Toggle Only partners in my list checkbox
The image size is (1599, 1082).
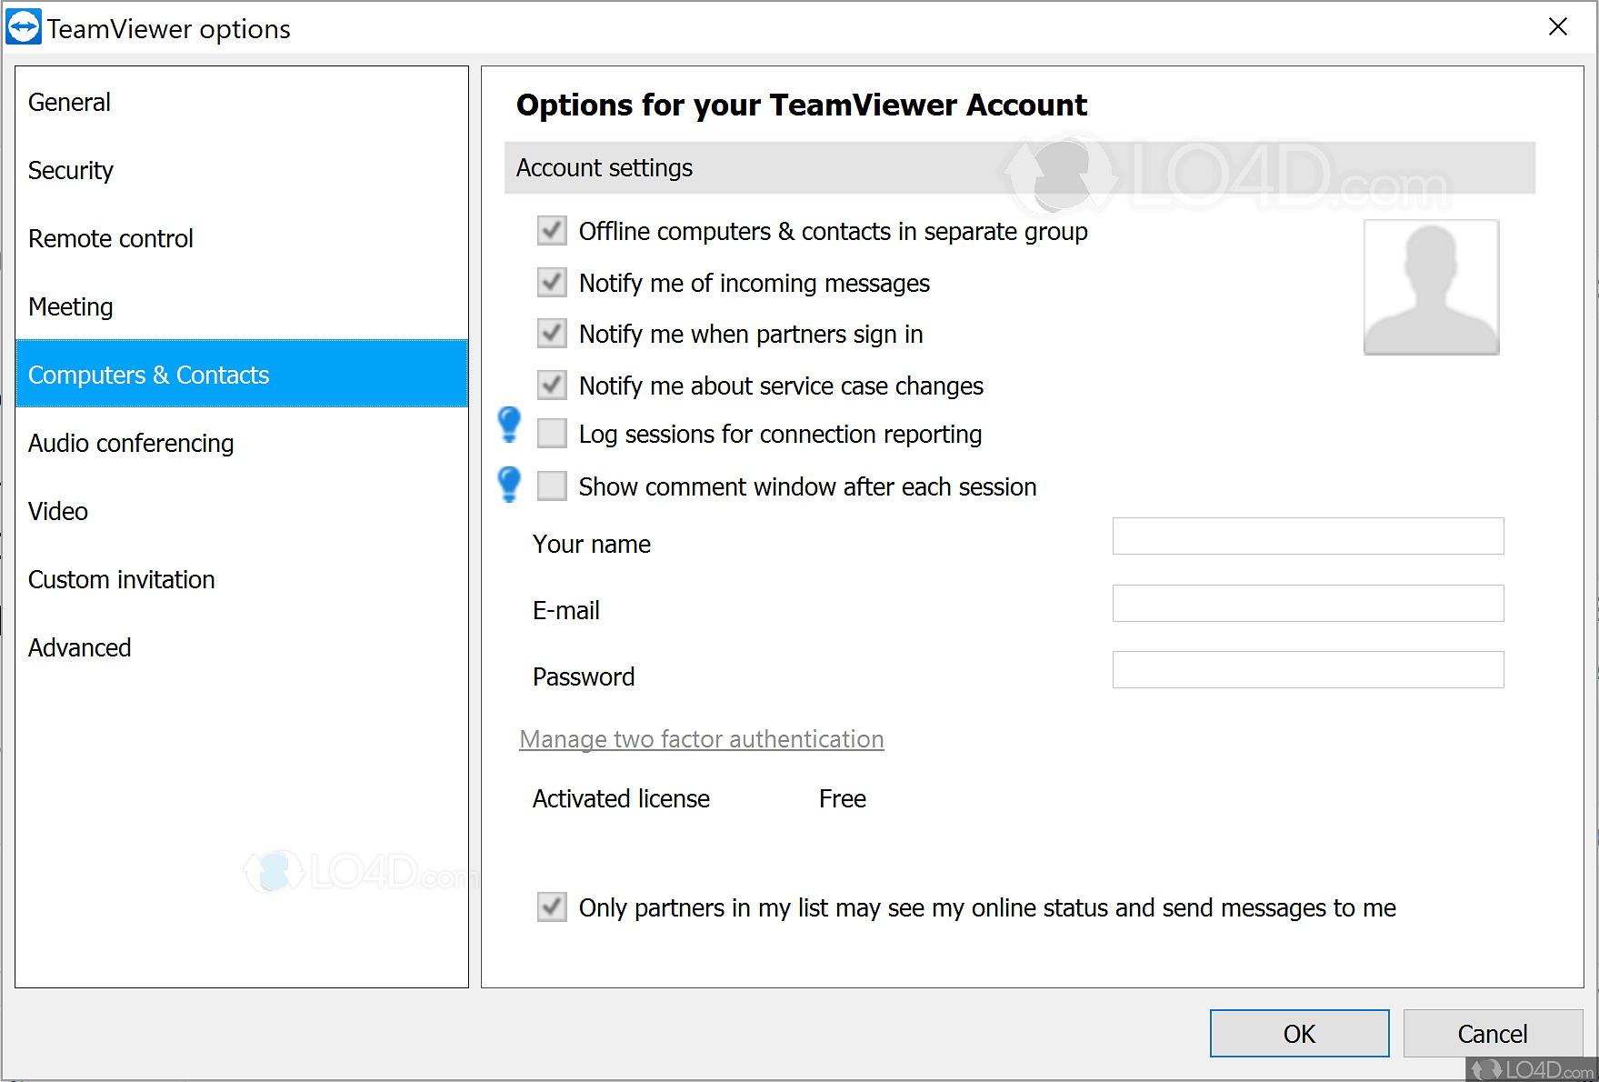point(552,907)
